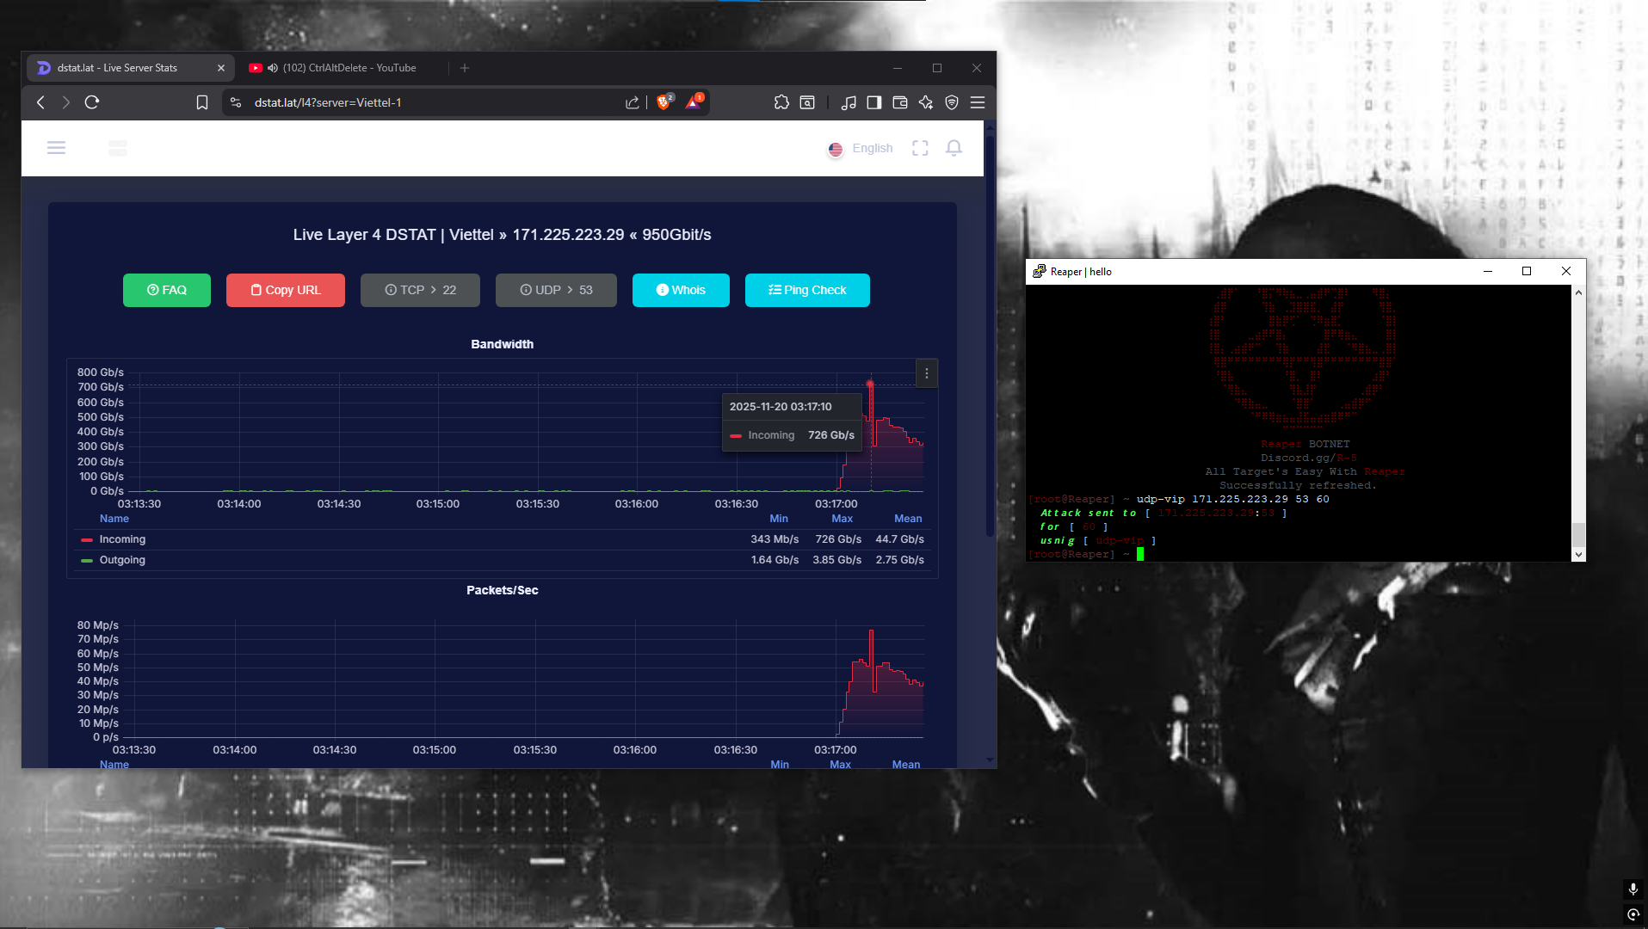Click the page notification bell icon
The height and width of the screenshot is (929, 1648).
click(x=954, y=148)
